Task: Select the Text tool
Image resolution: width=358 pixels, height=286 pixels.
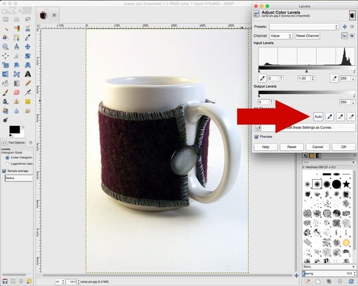Action: pyautogui.click(x=27, y=74)
